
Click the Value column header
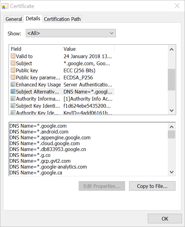(x=88, y=49)
